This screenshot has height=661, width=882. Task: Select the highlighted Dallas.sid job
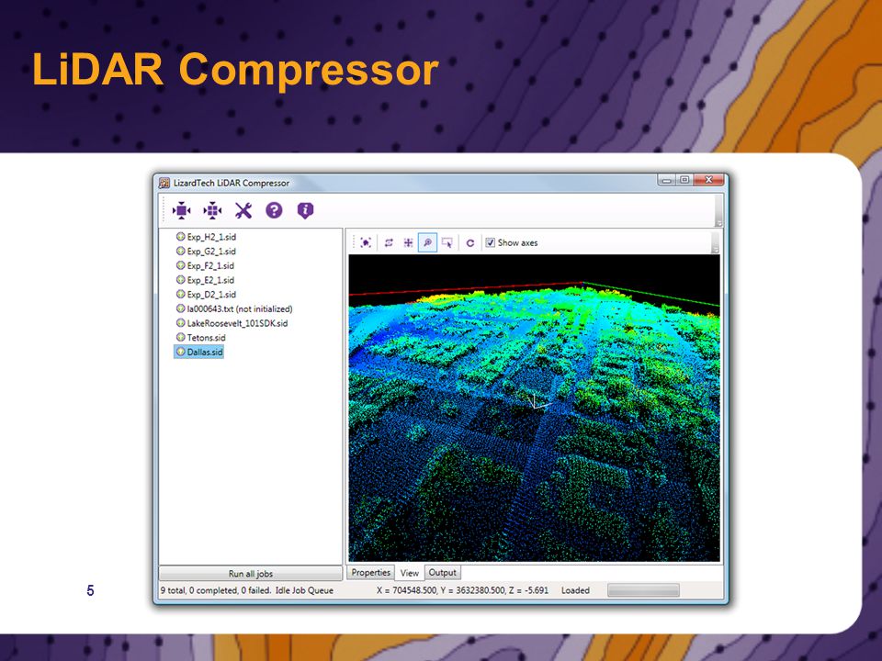(199, 352)
